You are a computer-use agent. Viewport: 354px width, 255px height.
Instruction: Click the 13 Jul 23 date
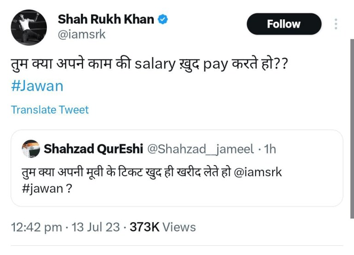pyautogui.click(x=96, y=227)
